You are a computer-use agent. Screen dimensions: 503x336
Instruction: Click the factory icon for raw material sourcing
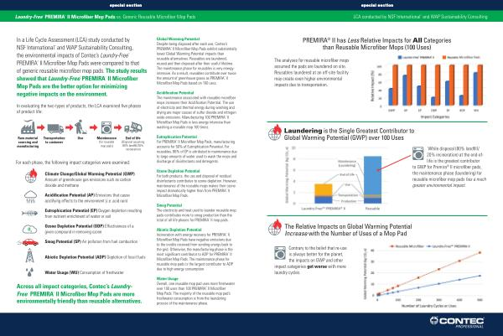pos(28,127)
